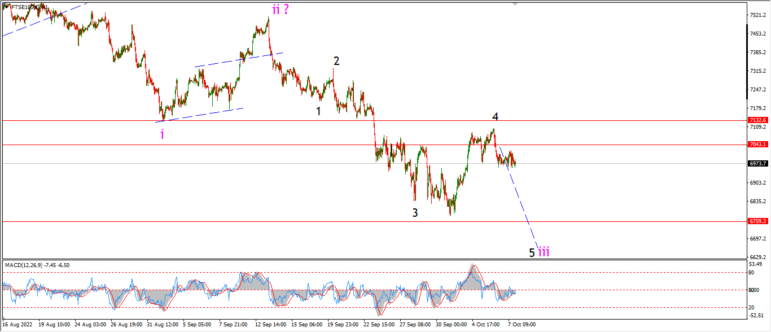Click the black wave '2' label

click(x=336, y=61)
